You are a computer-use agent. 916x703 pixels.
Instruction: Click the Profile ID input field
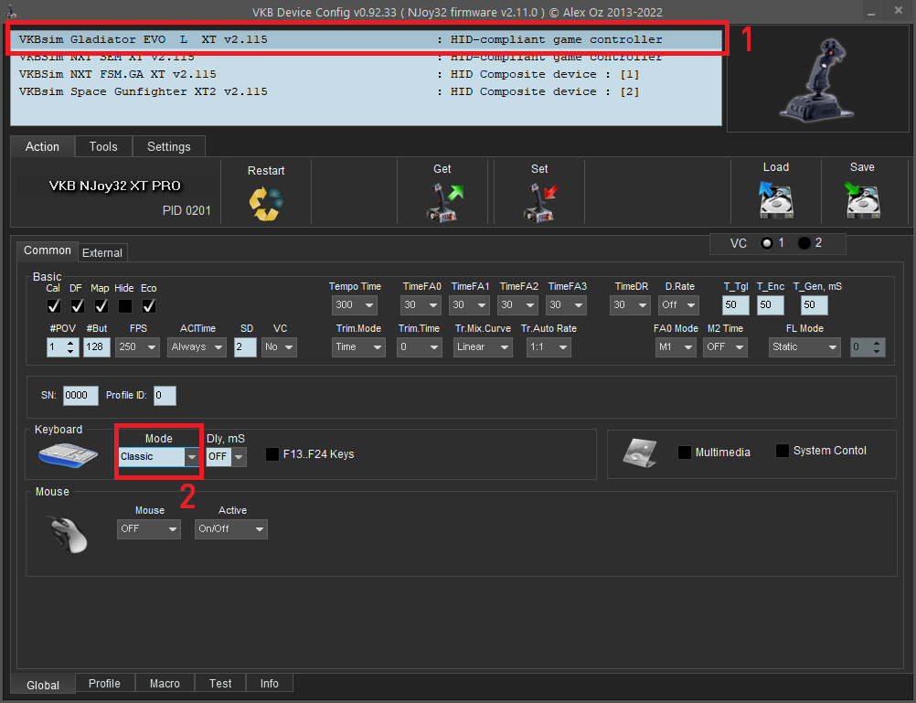click(x=165, y=396)
